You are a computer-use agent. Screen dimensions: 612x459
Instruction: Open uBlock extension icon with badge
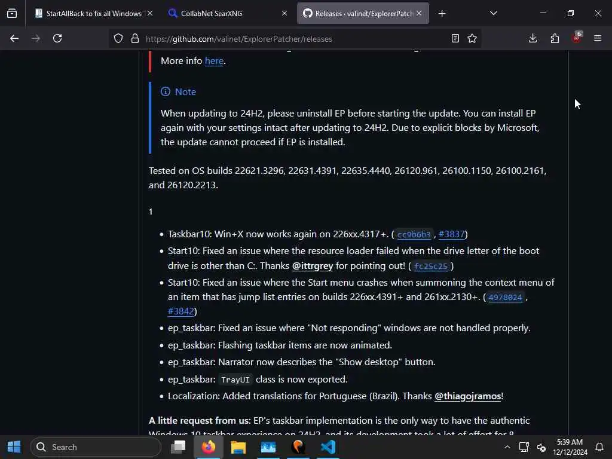pos(577,38)
